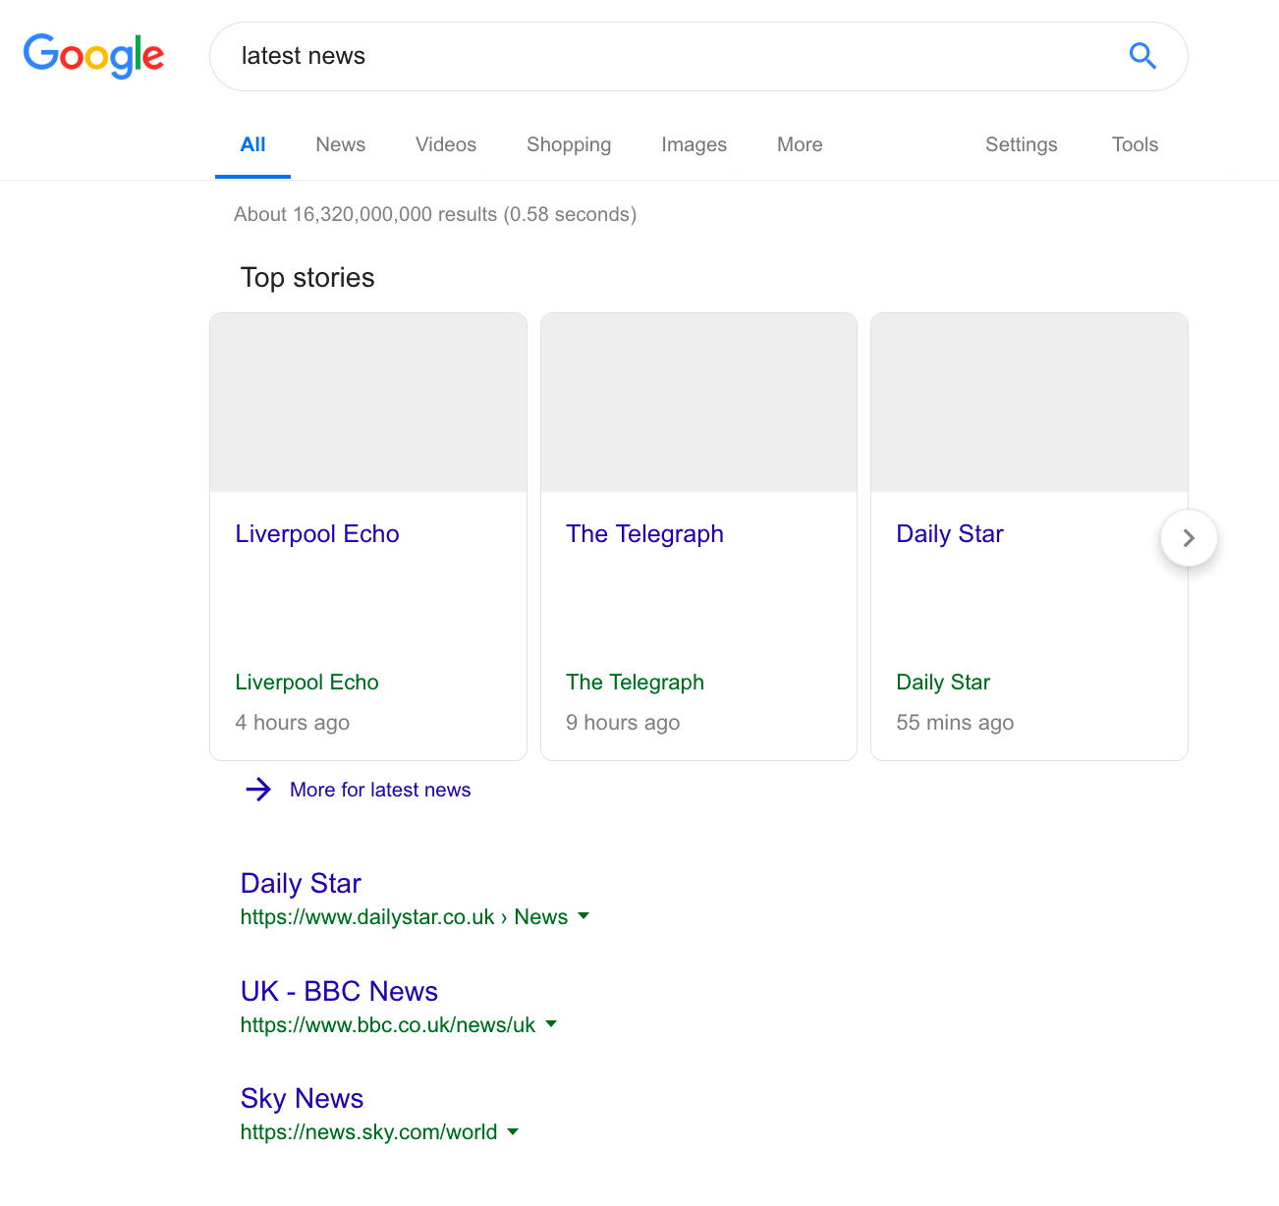Open the More search menu
Image resolution: width=1279 pixels, height=1206 pixels.
coord(800,144)
